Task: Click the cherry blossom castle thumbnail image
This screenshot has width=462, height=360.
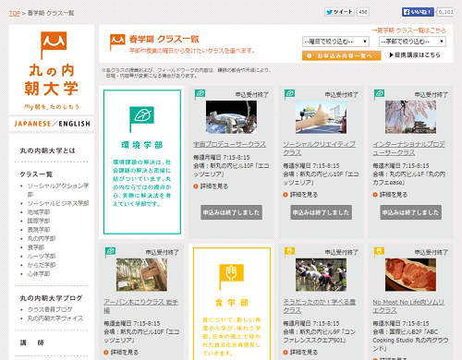Action: tap(410, 117)
